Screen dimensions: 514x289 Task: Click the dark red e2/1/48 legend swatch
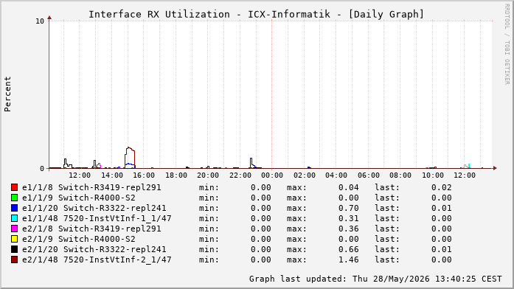(15, 260)
